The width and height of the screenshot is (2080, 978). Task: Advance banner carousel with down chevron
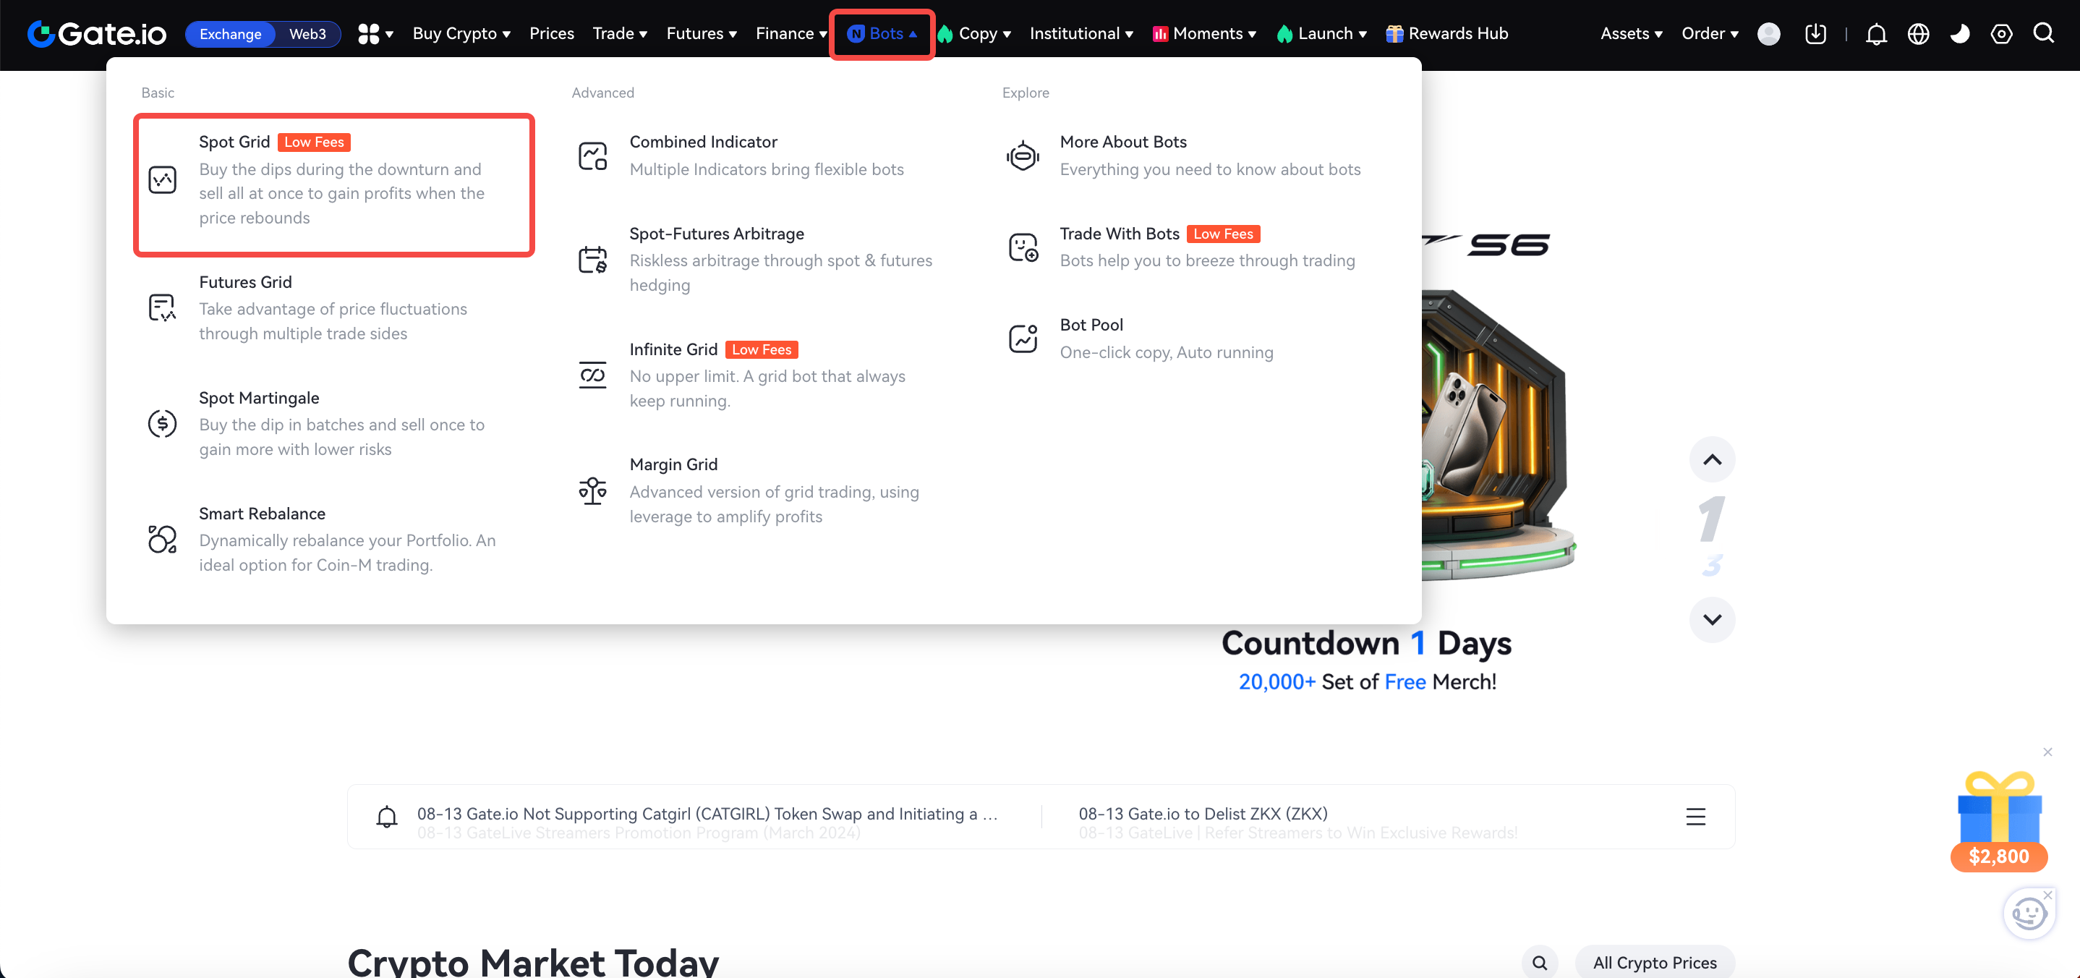(1711, 619)
